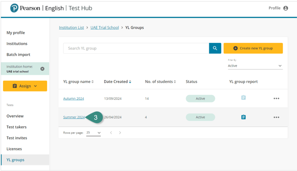Open the Assign dropdown button

25,86
